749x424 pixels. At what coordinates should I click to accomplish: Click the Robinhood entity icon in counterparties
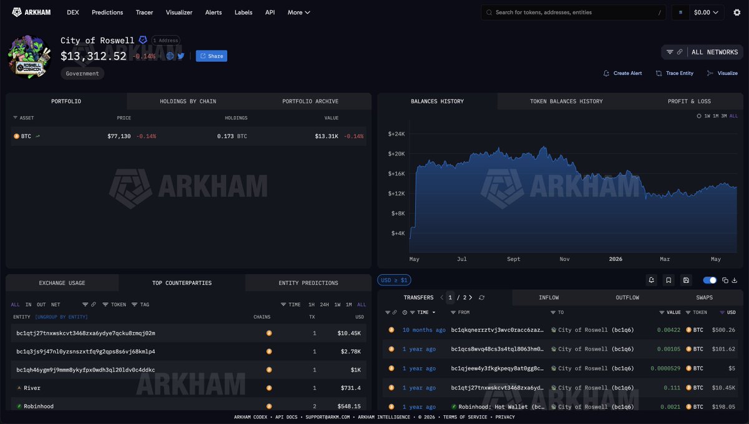[19, 407]
